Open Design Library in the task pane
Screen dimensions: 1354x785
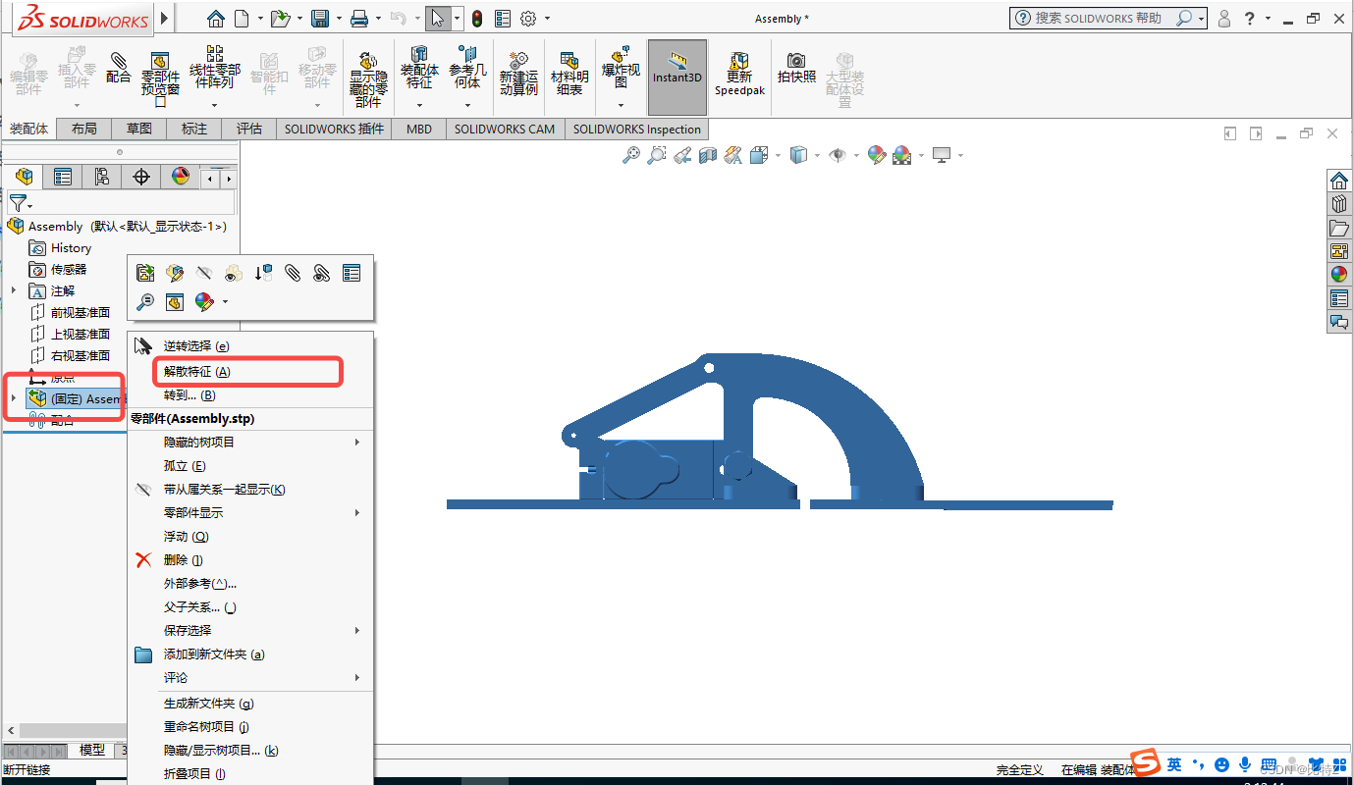(1339, 205)
